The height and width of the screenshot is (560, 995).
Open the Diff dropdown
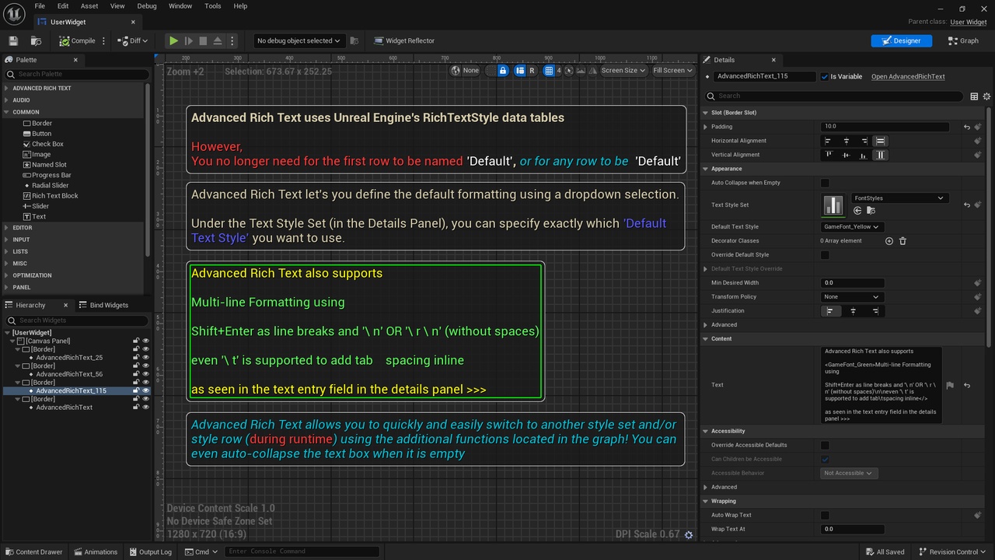pyautogui.click(x=134, y=40)
